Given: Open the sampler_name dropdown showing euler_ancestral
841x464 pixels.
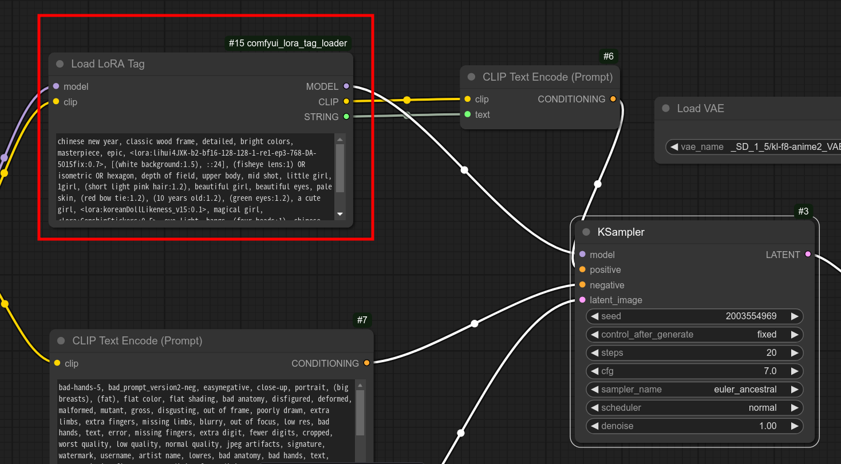Looking at the screenshot, I should [694, 390].
